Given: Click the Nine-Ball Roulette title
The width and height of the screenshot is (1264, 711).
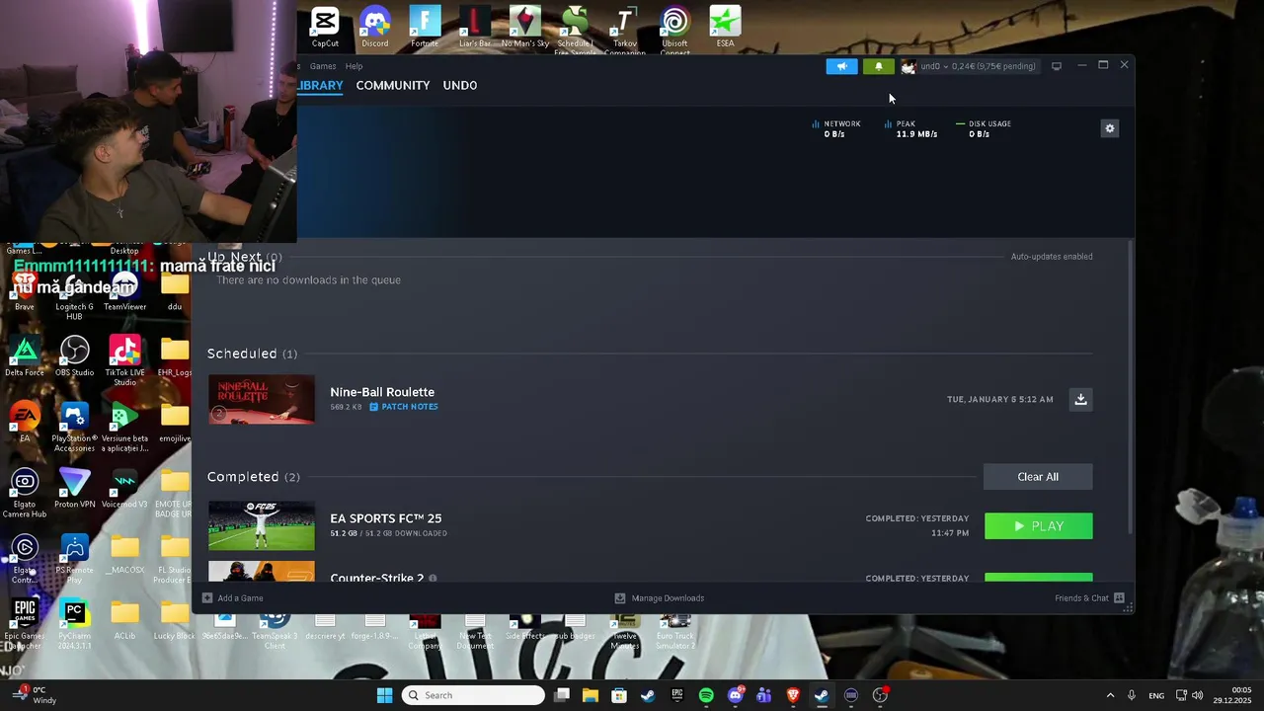Looking at the screenshot, I should [x=382, y=392].
